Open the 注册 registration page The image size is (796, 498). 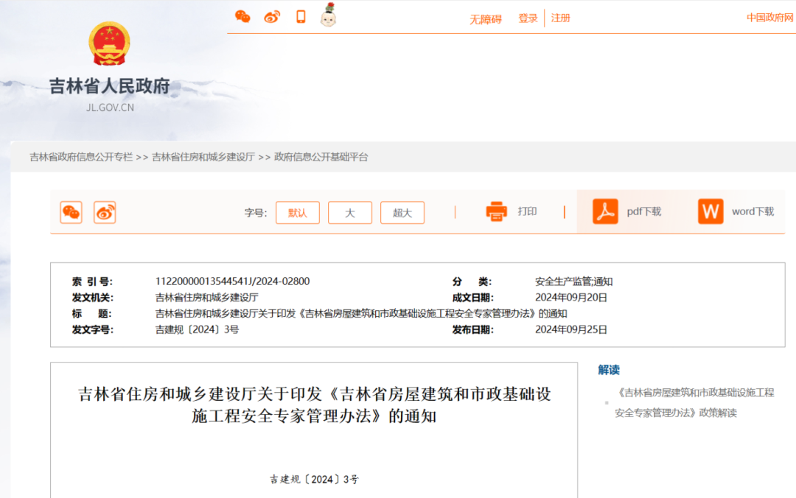click(559, 17)
